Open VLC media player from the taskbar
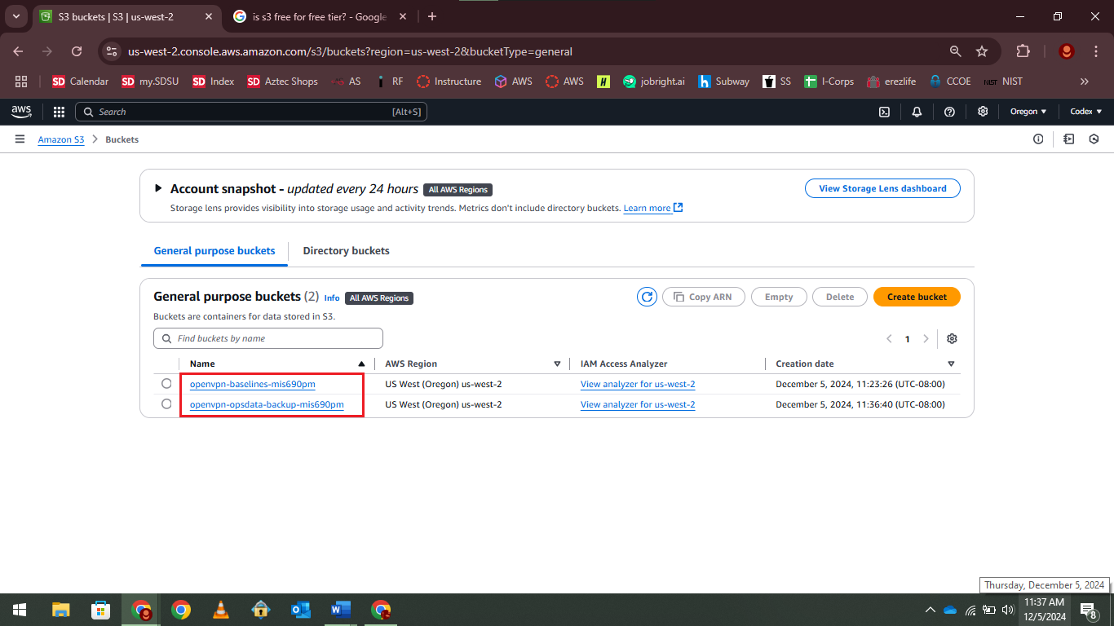 pos(220,610)
